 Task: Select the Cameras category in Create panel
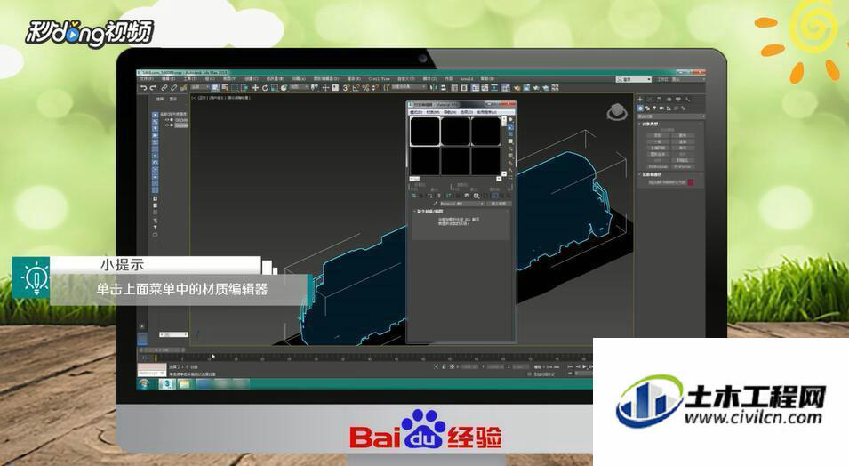[661, 108]
